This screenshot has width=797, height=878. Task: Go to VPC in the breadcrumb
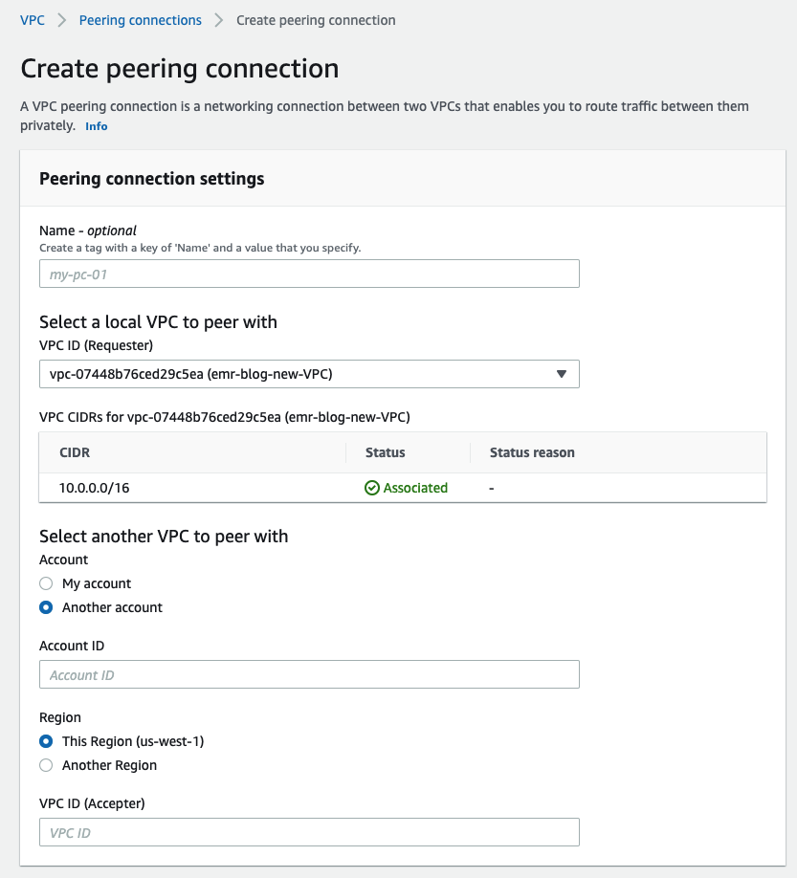point(33,20)
